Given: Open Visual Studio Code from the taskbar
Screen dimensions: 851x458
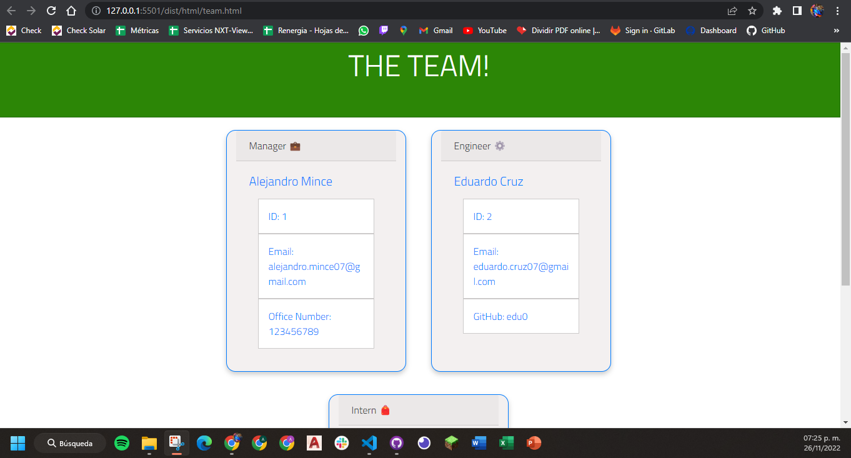Looking at the screenshot, I should [369, 443].
